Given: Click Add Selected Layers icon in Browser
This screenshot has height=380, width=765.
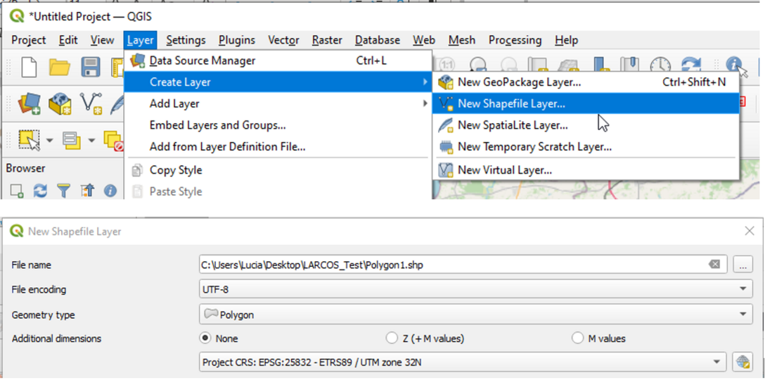Looking at the screenshot, I should [18, 191].
